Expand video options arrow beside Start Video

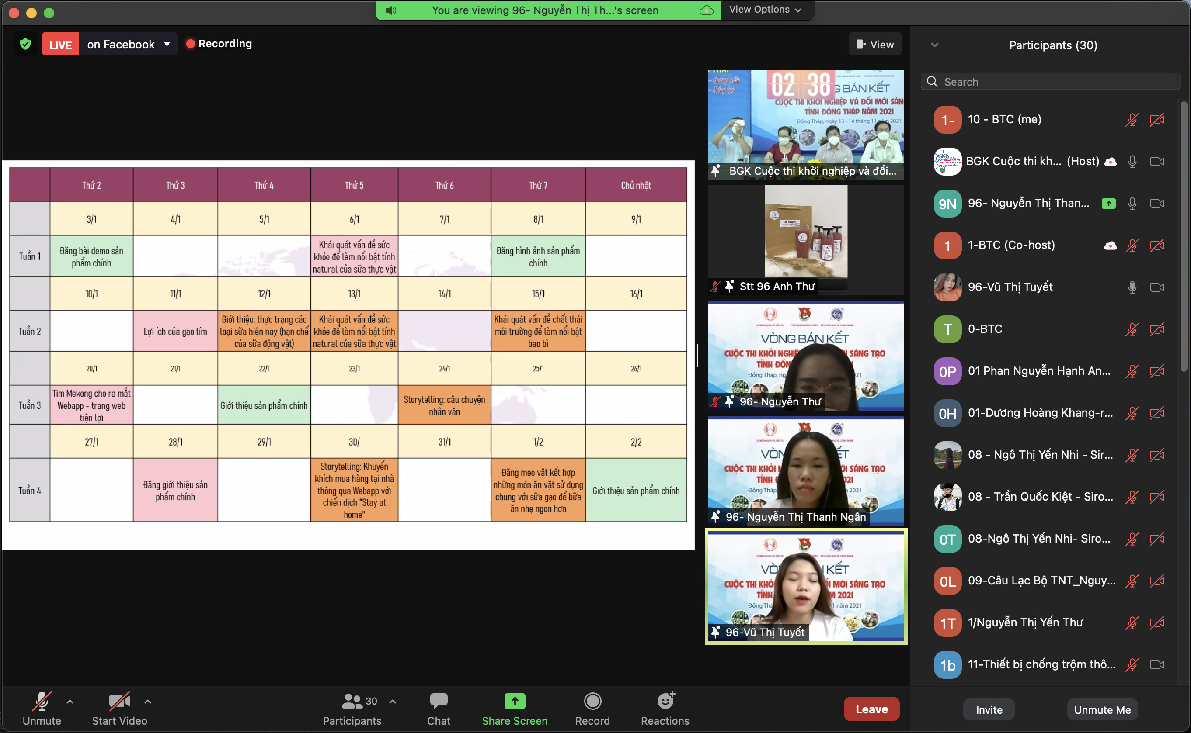click(x=148, y=702)
